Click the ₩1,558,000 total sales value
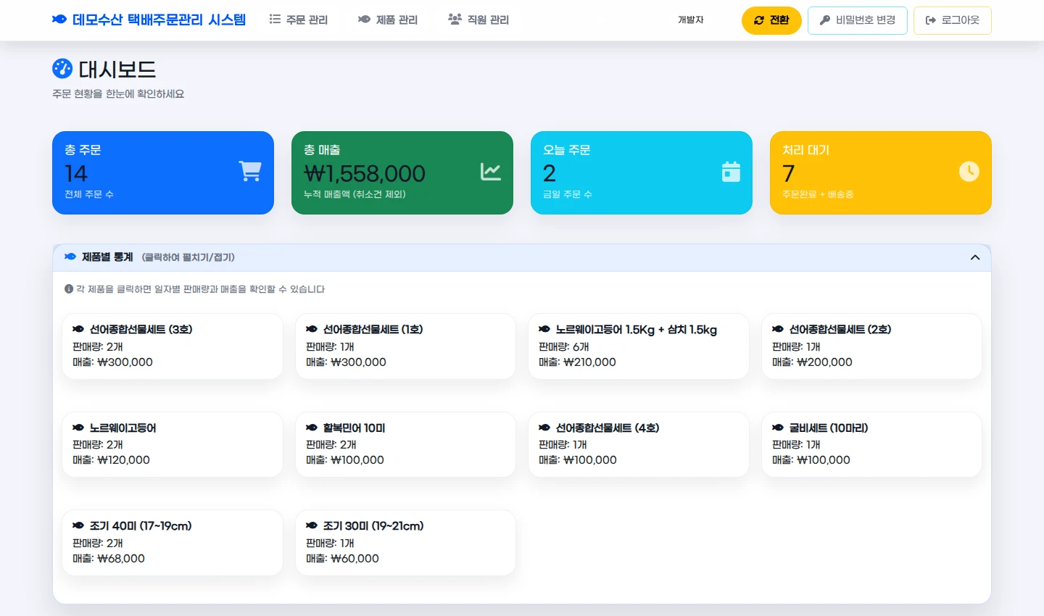The image size is (1044, 616). coord(365,173)
